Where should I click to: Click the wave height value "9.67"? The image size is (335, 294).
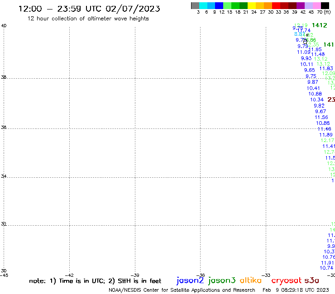(x=321, y=111)
